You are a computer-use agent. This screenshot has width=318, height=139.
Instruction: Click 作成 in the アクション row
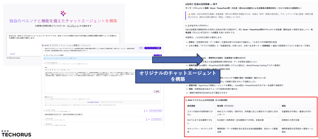[147, 119]
